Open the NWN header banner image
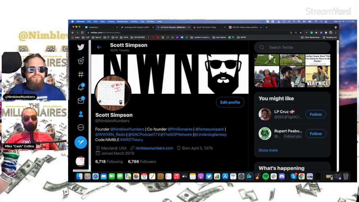 pos(170,74)
